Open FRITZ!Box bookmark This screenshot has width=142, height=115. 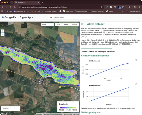point(36,11)
